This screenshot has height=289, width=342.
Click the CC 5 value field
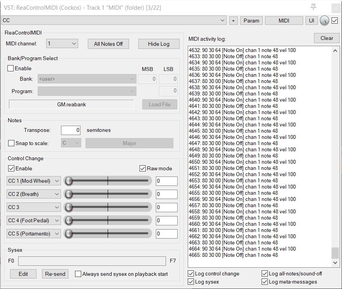[166, 234]
